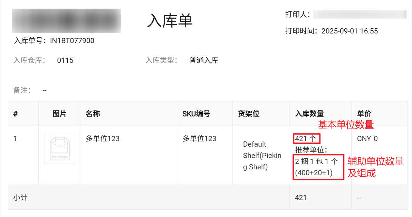412x217 pixels.
Task: Click the 图片 column header
Action: (x=59, y=114)
